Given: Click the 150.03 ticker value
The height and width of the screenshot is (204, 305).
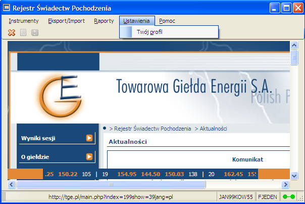Looking at the screenshot, I should point(174,174).
